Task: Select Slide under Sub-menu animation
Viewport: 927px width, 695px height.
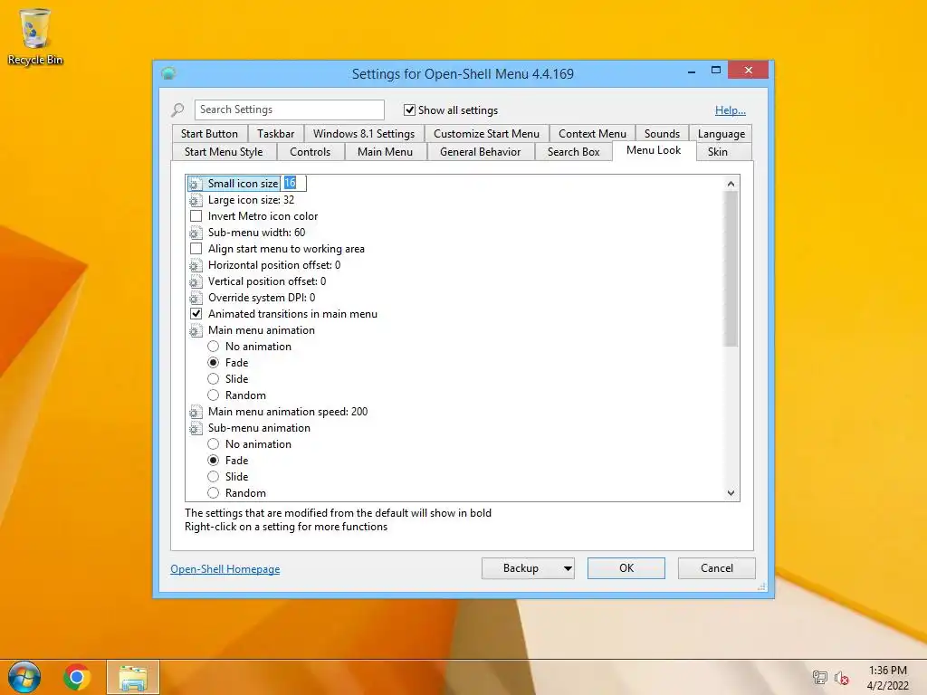Action: (214, 477)
